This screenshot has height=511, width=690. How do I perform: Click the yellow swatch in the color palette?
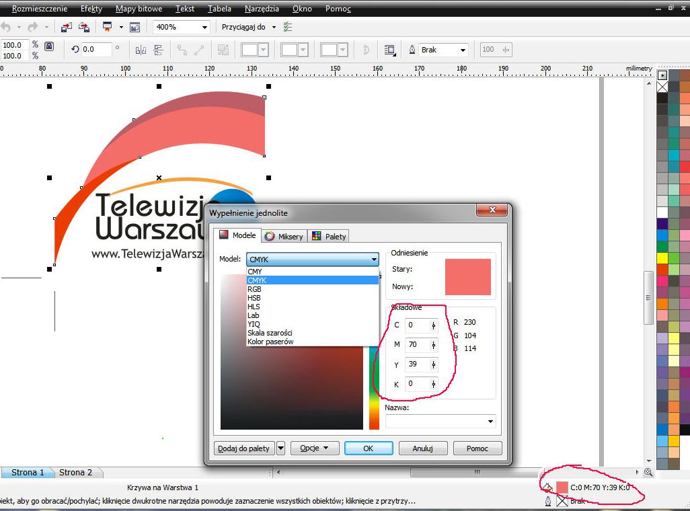coord(662,258)
